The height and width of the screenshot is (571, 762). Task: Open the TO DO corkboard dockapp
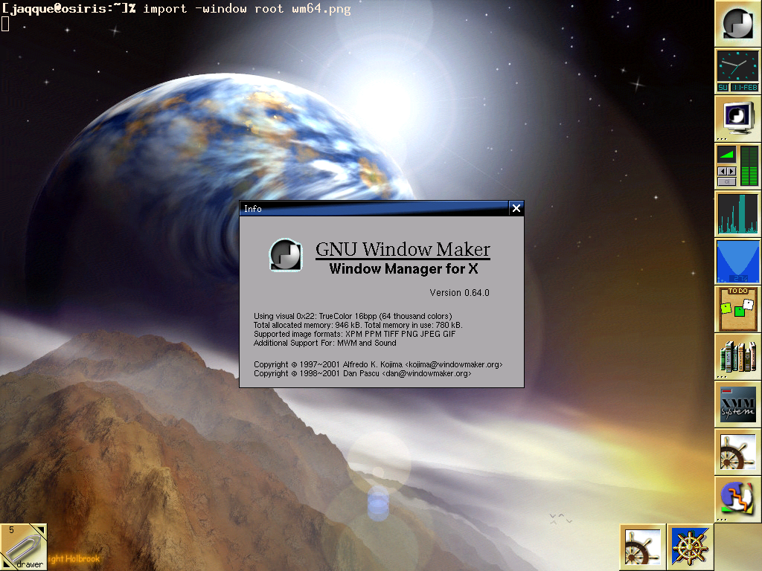coord(737,309)
